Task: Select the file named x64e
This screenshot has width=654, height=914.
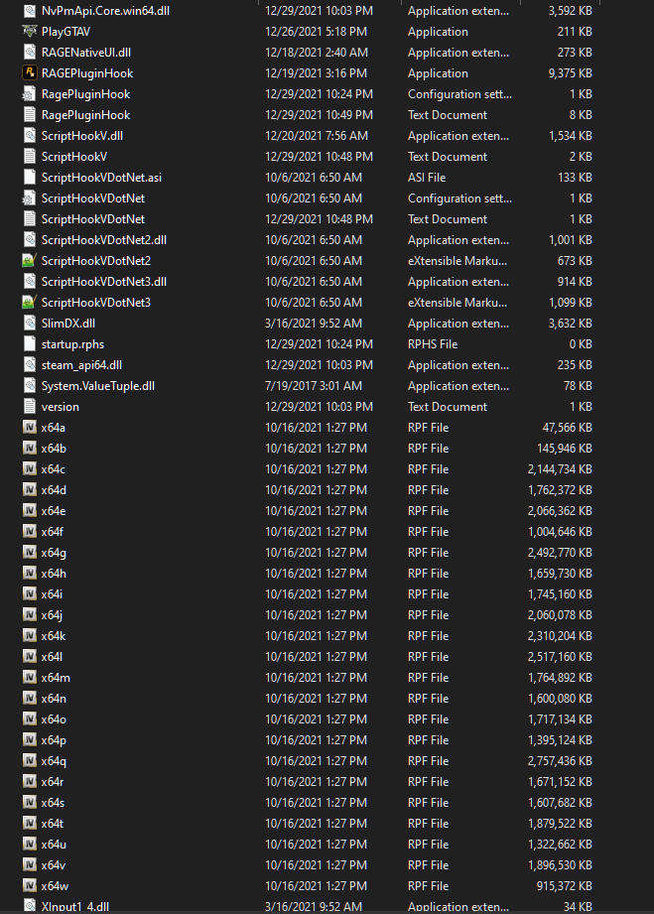Action: (54, 511)
